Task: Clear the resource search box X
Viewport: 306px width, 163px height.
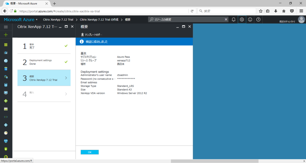Action: [226, 19]
